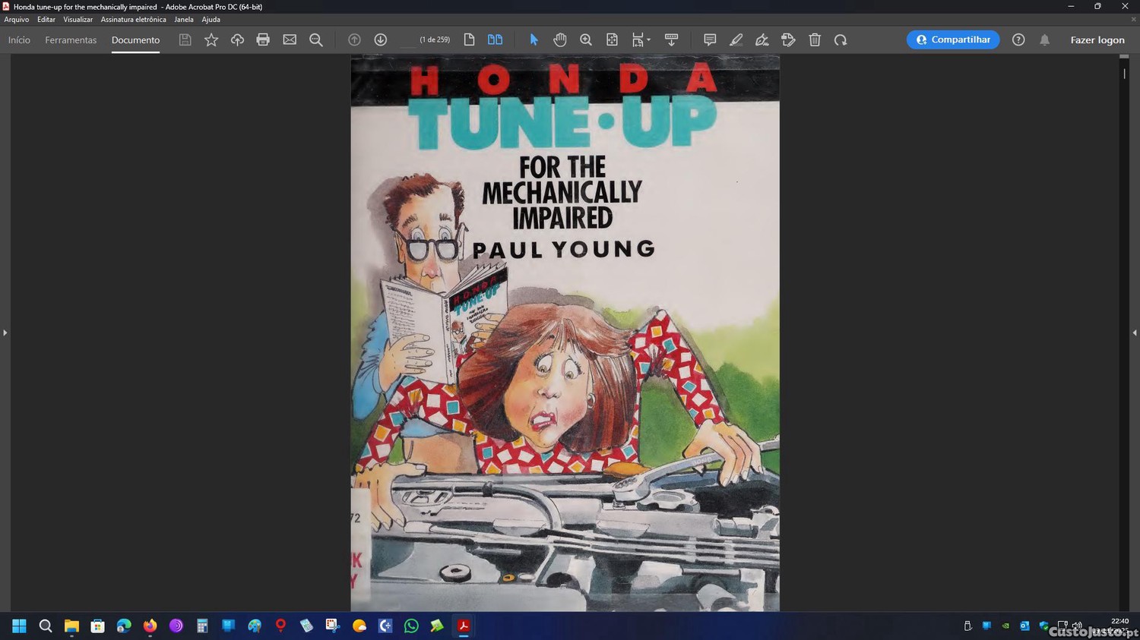Click the rotate page icon
The width and height of the screenshot is (1140, 640).
[841, 40]
